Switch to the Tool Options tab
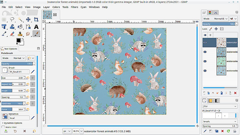Image resolution: width=240 pixels, height=135 pixels. pyautogui.click(x=10, y=49)
